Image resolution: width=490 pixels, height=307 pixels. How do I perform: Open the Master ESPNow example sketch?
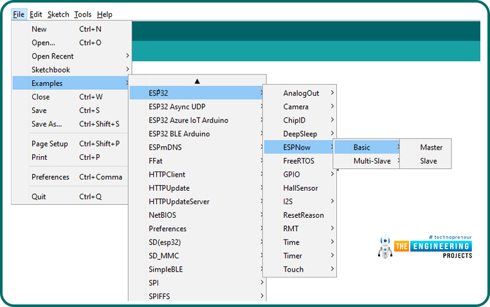click(426, 147)
